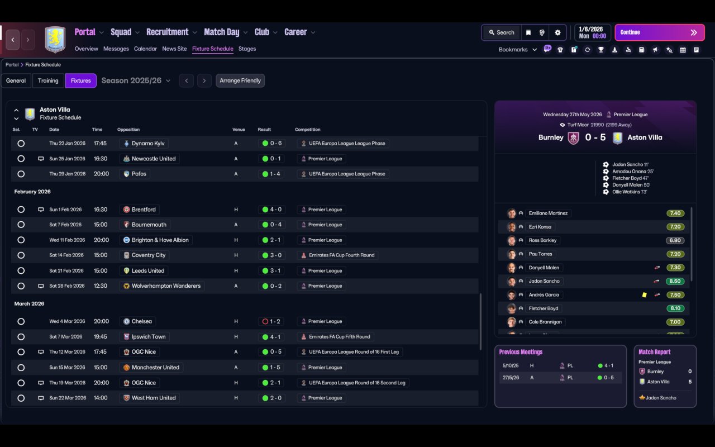Open the megaphone shortcut icon
This screenshot has width=715, height=447.
point(655,50)
